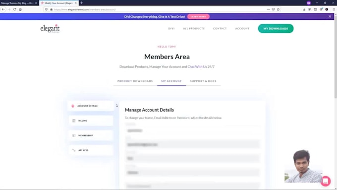Go back with the browser back arrow
This screenshot has width=337, height=190.
tap(3, 9)
